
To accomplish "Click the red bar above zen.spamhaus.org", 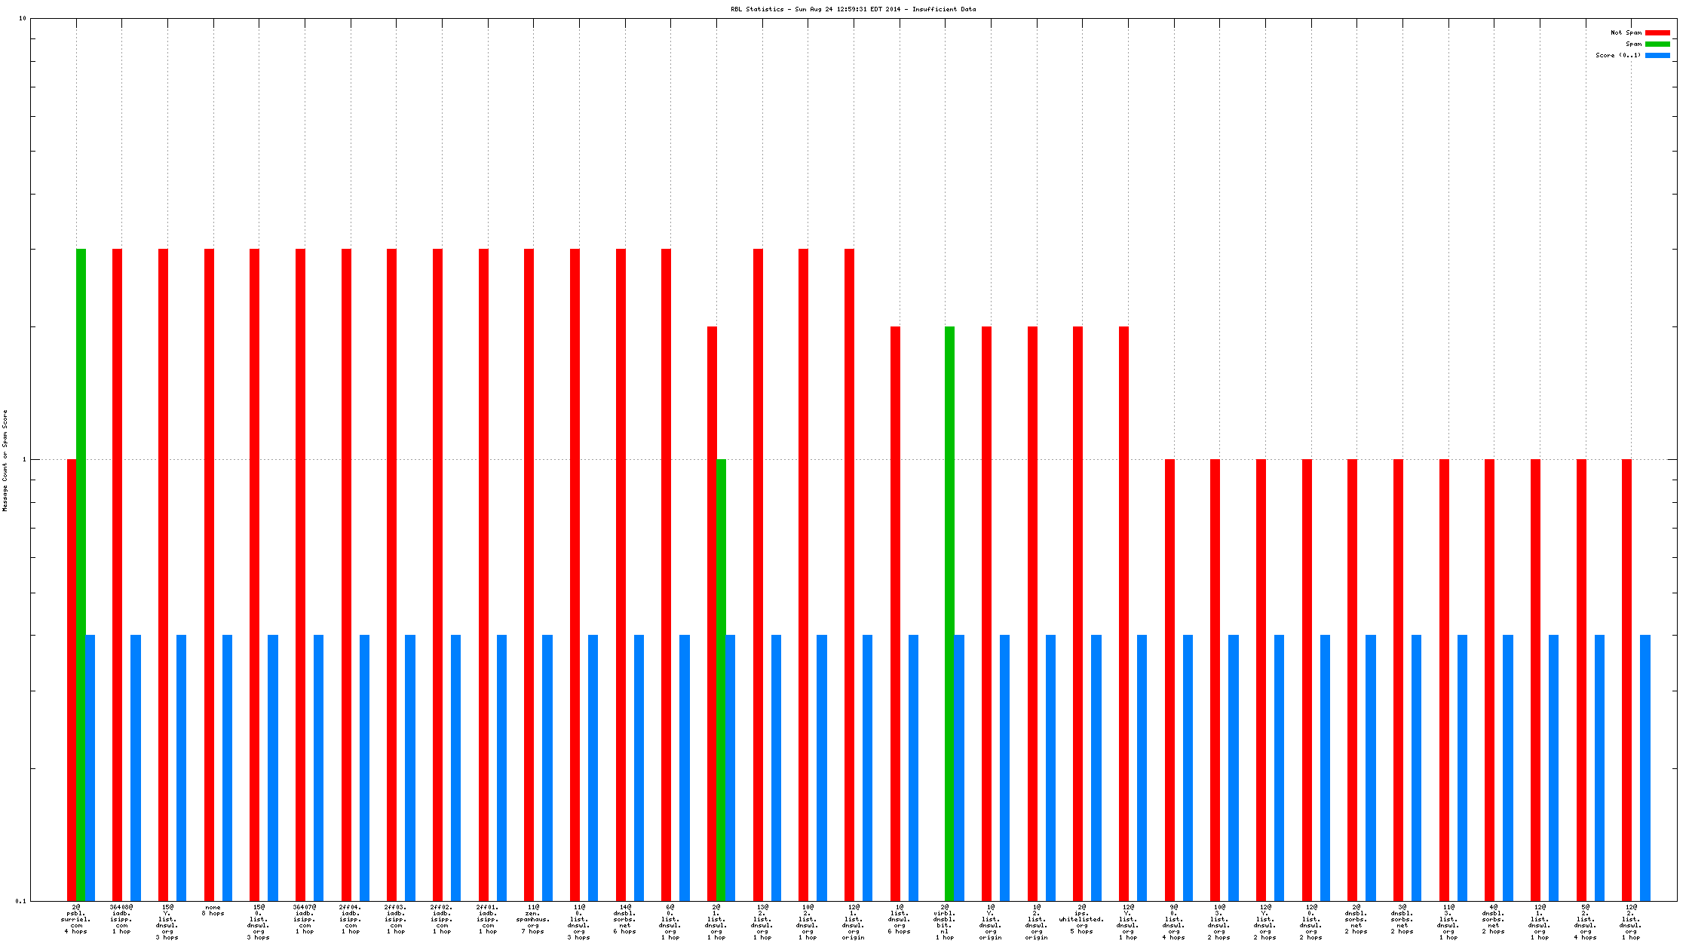I will [x=529, y=573].
